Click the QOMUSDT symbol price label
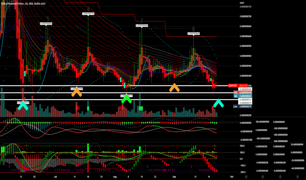Image resolution: width=306 pixels, height=180 pixels. pyautogui.click(x=233, y=86)
